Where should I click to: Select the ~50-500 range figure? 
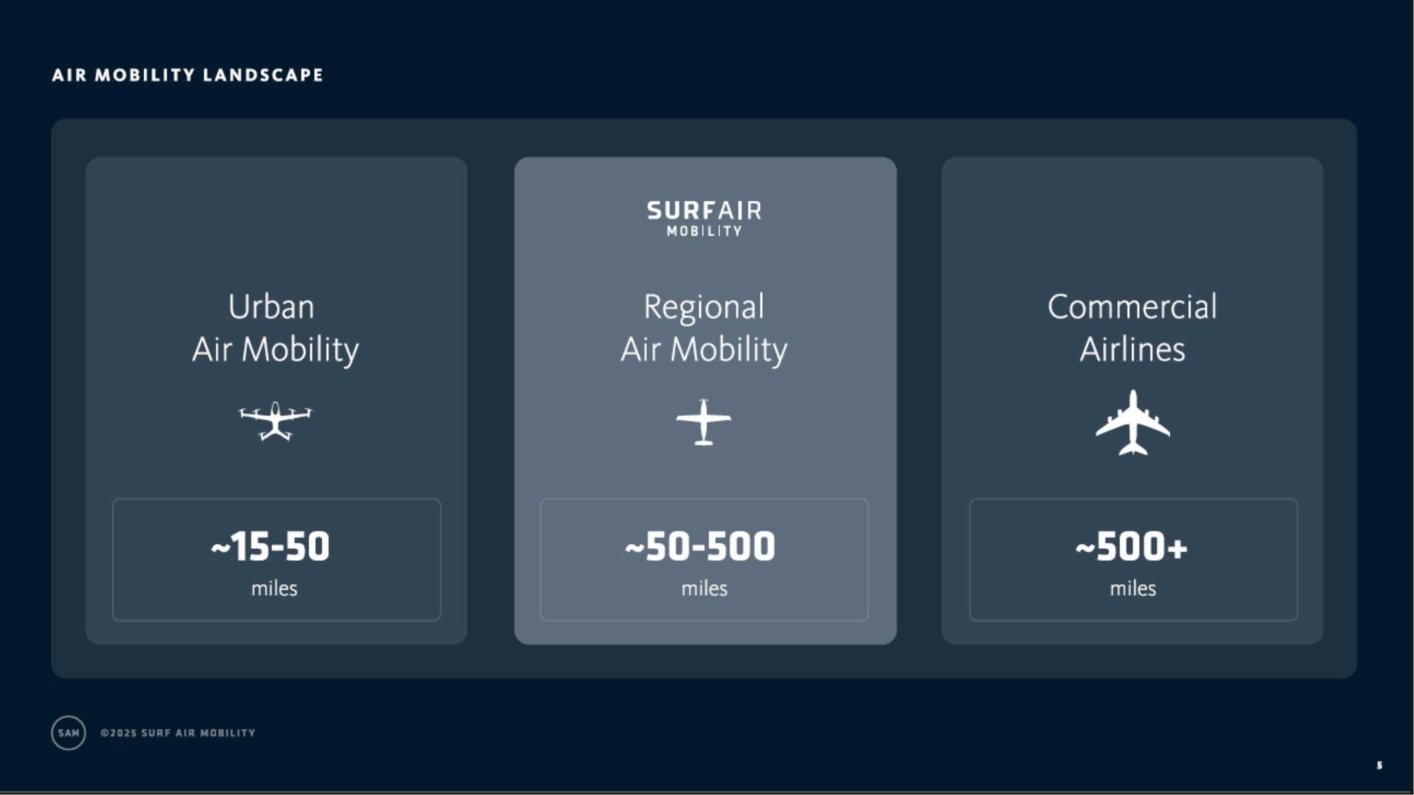700,547
